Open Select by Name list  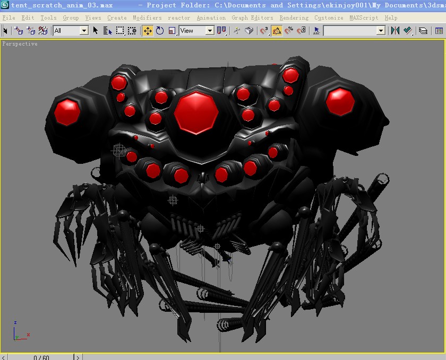coord(108,31)
